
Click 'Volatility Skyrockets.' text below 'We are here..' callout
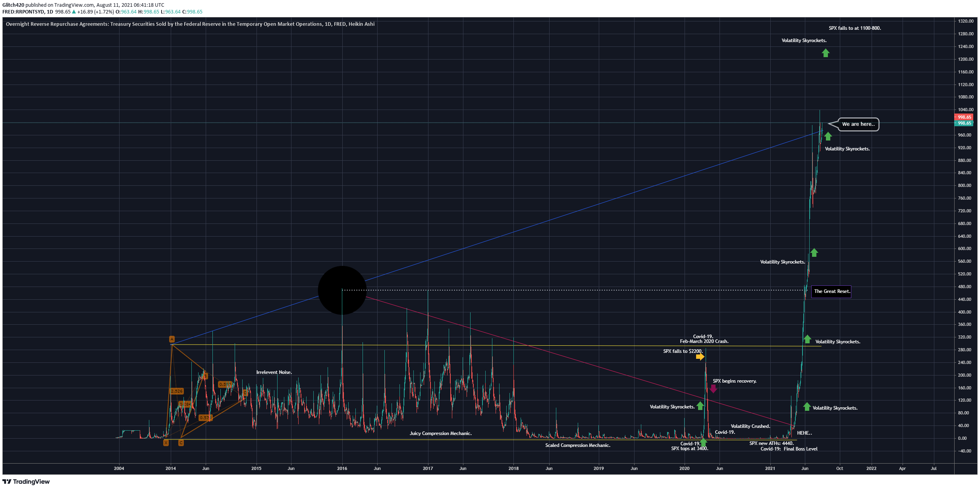pyautogui.click(x=847, y=149)
